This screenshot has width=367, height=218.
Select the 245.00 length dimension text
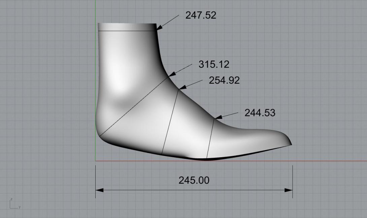pyautogui.click(x=194, y=180)
